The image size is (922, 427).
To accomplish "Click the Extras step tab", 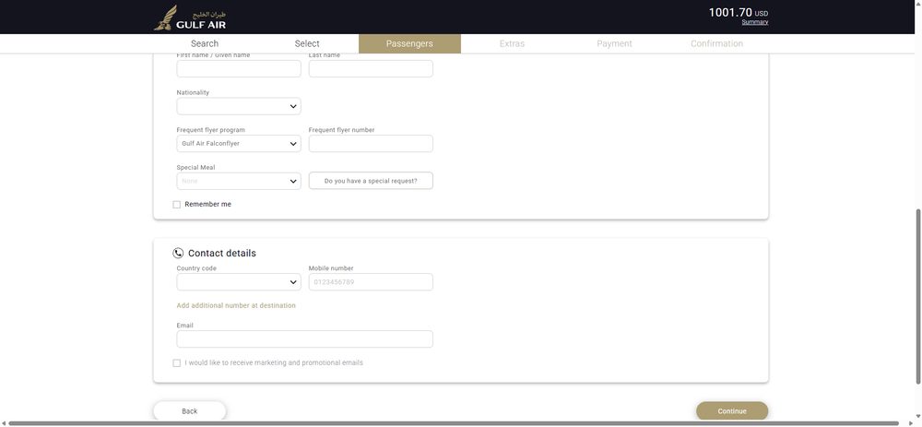I will tap(512, 43).
